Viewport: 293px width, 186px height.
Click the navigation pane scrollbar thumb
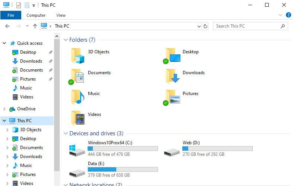click(x=57, y=105)
